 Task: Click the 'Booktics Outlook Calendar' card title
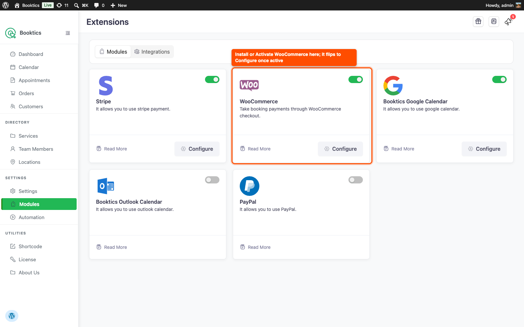[x=129, y=202]
